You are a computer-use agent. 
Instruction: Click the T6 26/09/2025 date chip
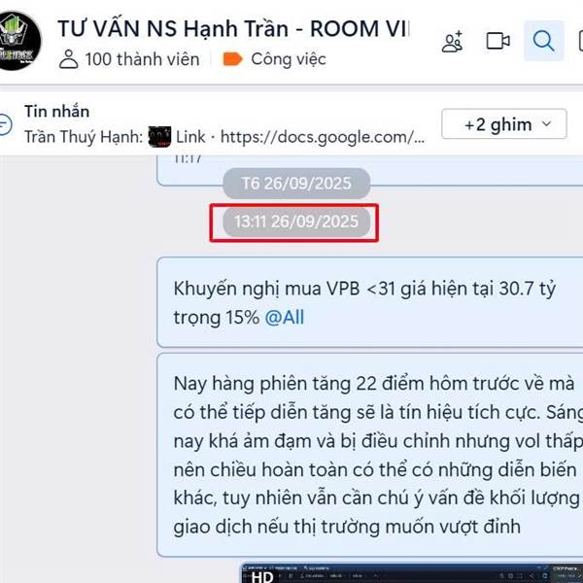pos(296,184)
